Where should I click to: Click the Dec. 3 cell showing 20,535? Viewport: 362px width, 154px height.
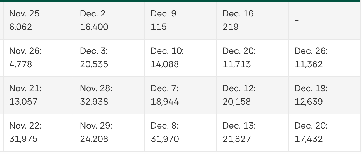pyautogui.click(x=94, y=58)
